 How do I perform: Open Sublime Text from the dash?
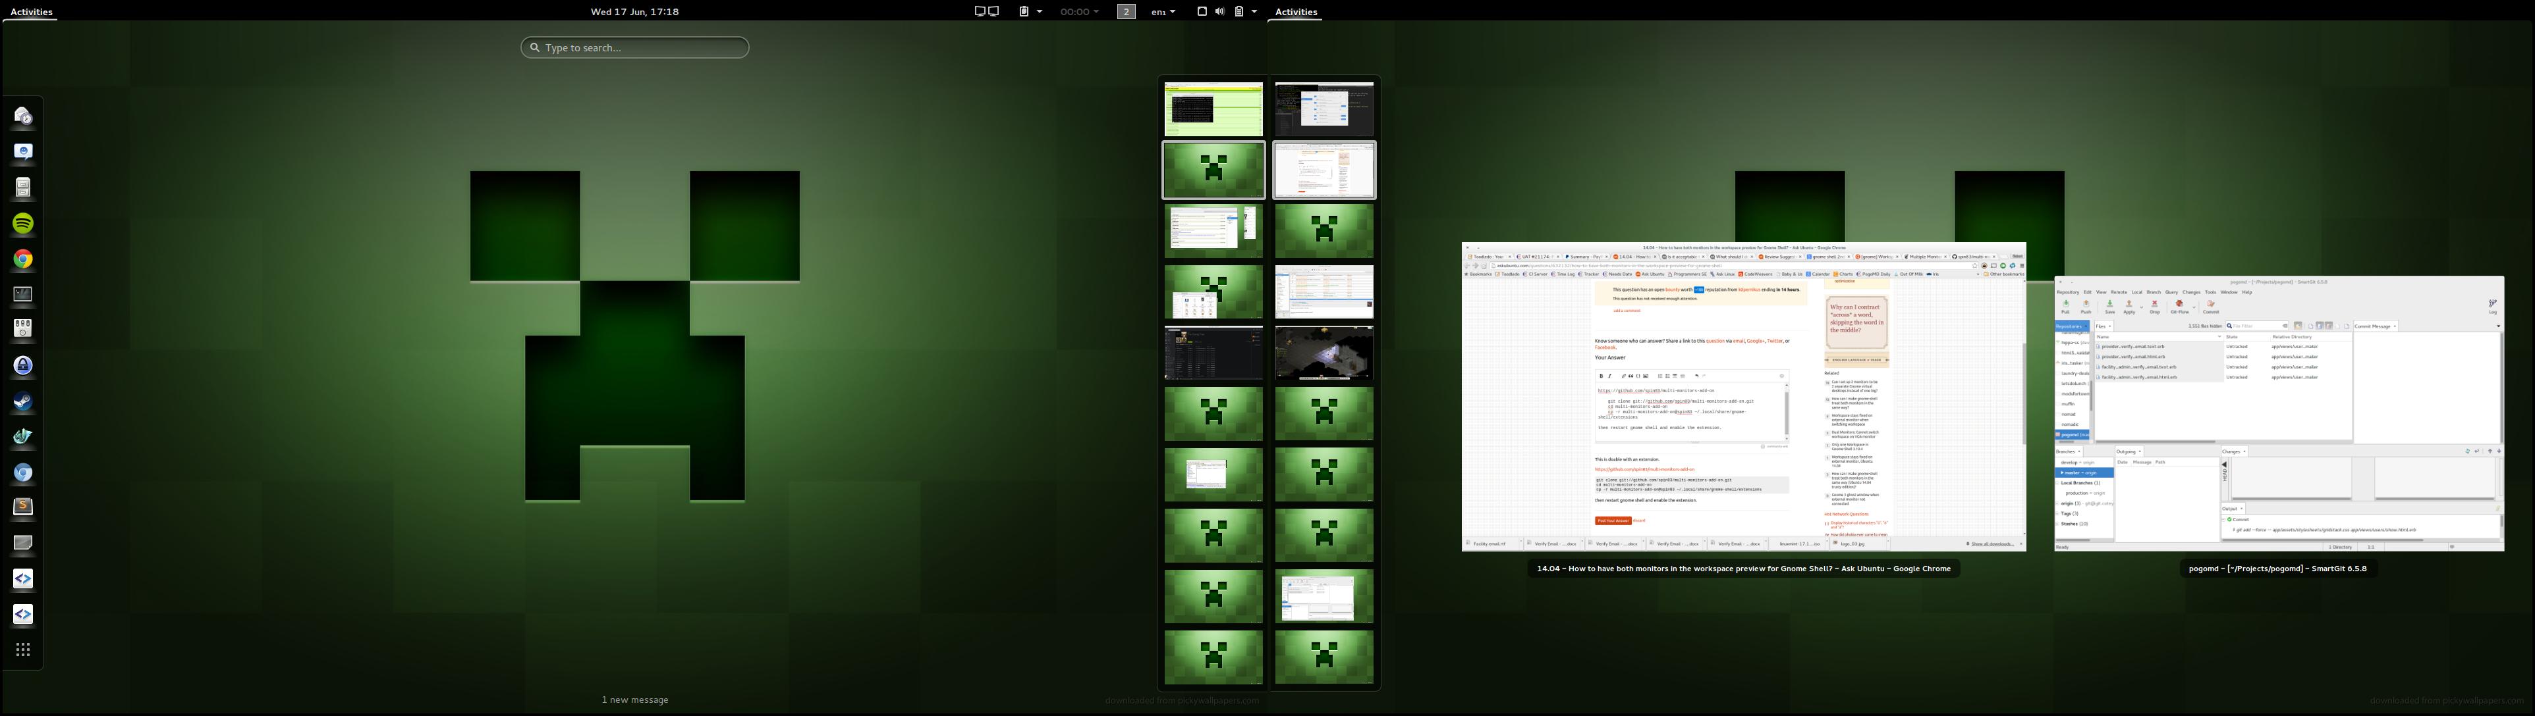pyautogui.click(x=22, y=507)
